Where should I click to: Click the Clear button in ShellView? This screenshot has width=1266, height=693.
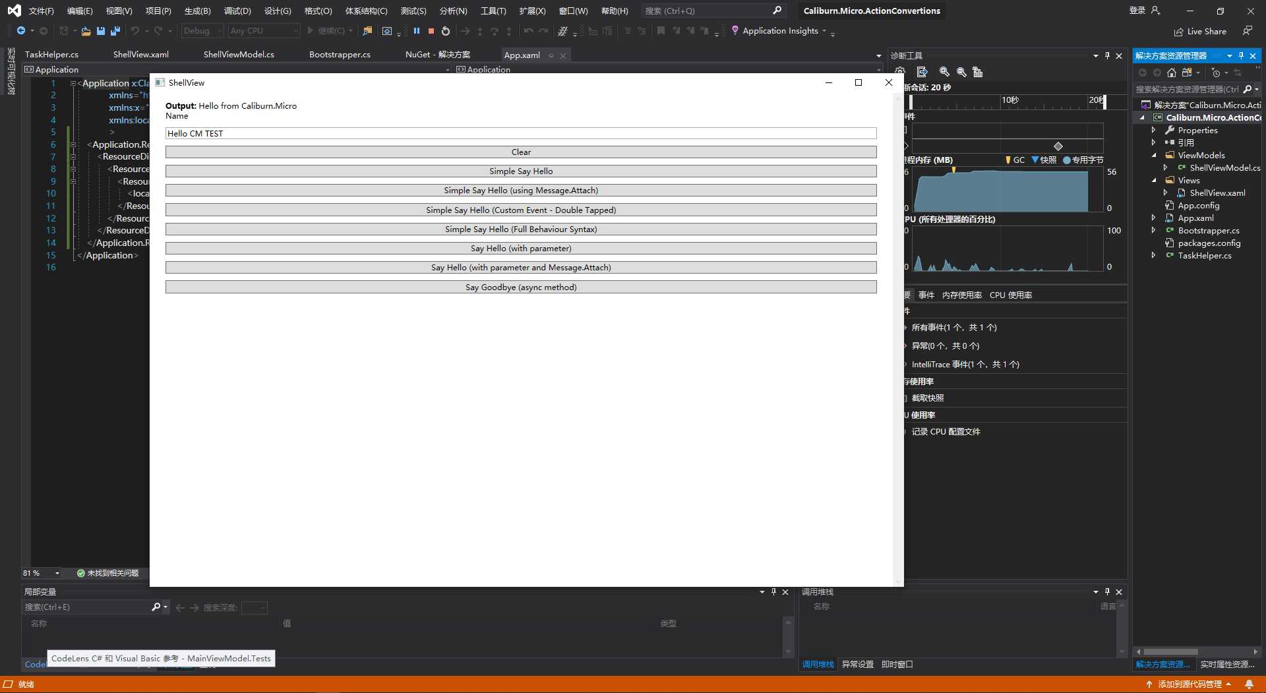521,152
